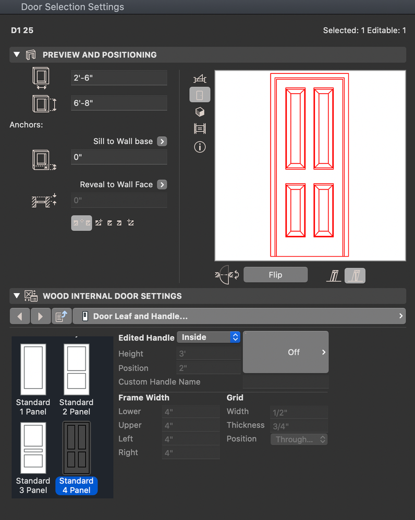The height and width of the screenshot is (520, 415).
Task: Click the sill height anchor icon
Action: (x=44, y=160)
